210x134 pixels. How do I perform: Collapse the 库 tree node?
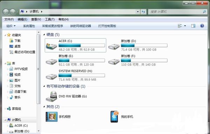[5, 63]
